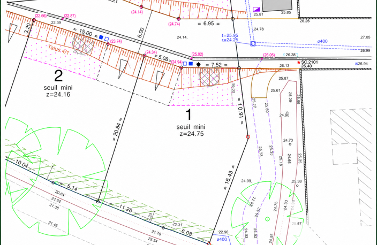Click the magenta point at (22.87)

click(x=63, y=19)
